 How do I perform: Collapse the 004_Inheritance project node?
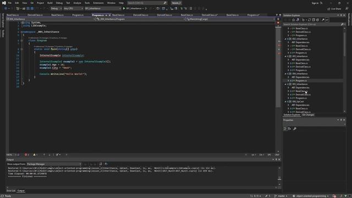coord(285,74)
